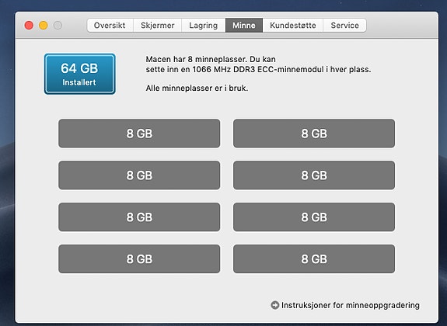Screen dimensions: 447x326
Task: Select the Lagring tab
Action: 204,26
